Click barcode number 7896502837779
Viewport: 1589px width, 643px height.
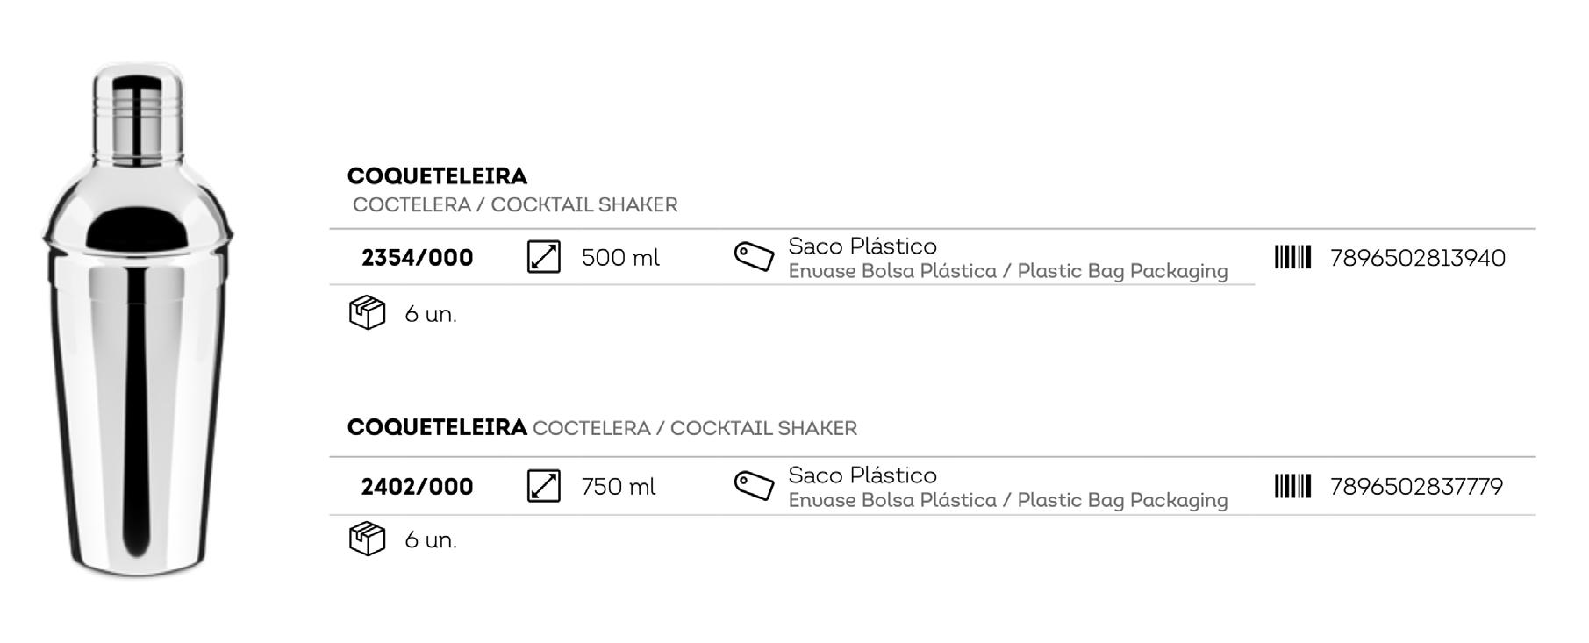pos(1416,487)
